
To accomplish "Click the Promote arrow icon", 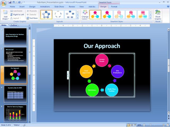I will click(28, 11).
